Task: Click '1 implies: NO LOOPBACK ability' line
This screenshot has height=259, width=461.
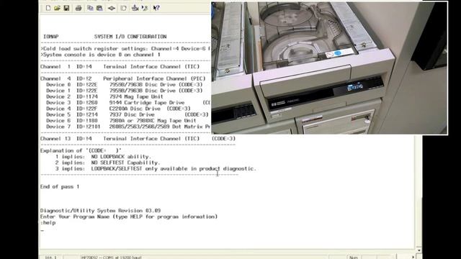Action: point(103,157)
